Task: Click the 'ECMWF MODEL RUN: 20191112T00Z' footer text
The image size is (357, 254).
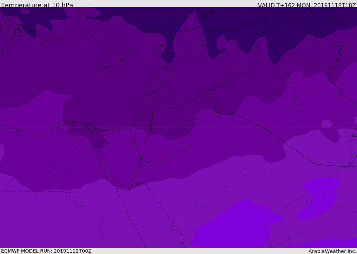Action: (x=46, y=251)
